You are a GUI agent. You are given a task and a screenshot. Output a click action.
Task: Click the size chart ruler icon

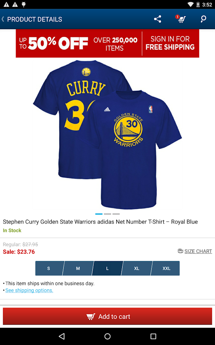180,251
